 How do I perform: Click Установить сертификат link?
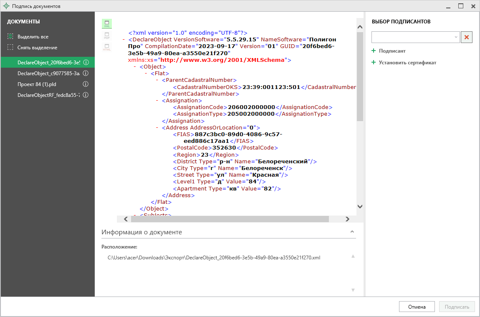click(x=407, y=63)
